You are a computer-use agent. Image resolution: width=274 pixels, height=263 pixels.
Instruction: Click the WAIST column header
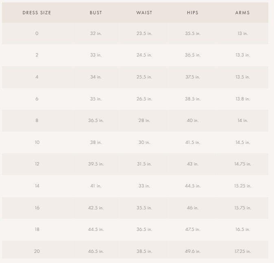(144, 13)
